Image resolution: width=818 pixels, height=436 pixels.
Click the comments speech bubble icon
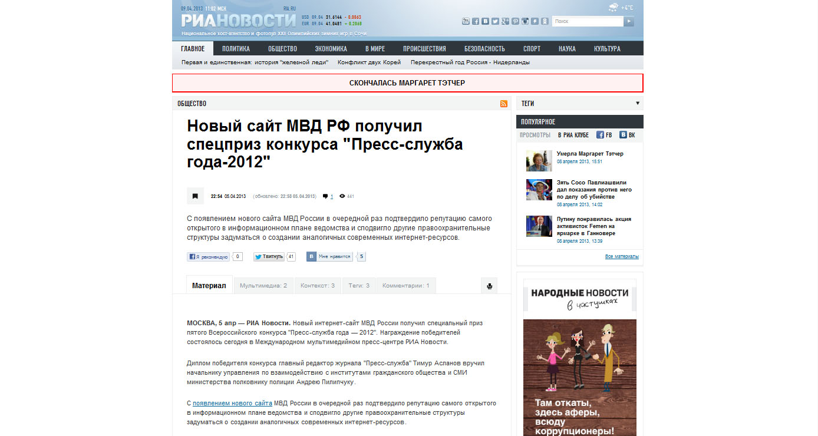(x=325, y=196)
